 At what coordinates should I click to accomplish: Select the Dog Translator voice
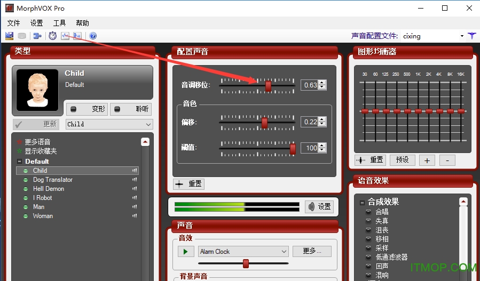[53, 180]
